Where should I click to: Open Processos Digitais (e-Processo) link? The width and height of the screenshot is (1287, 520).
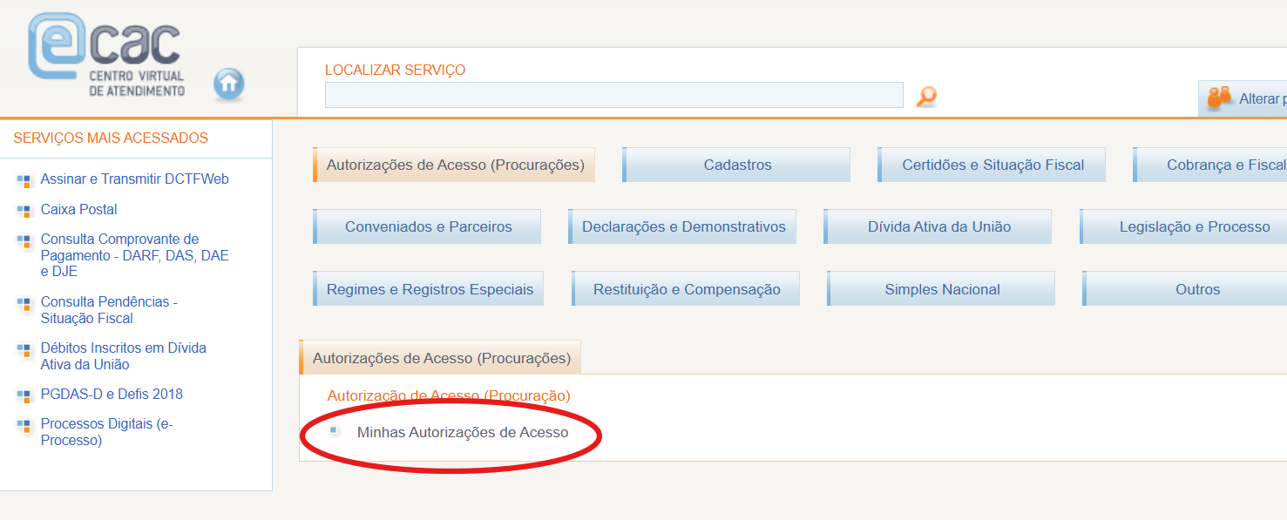pos(106,432)
